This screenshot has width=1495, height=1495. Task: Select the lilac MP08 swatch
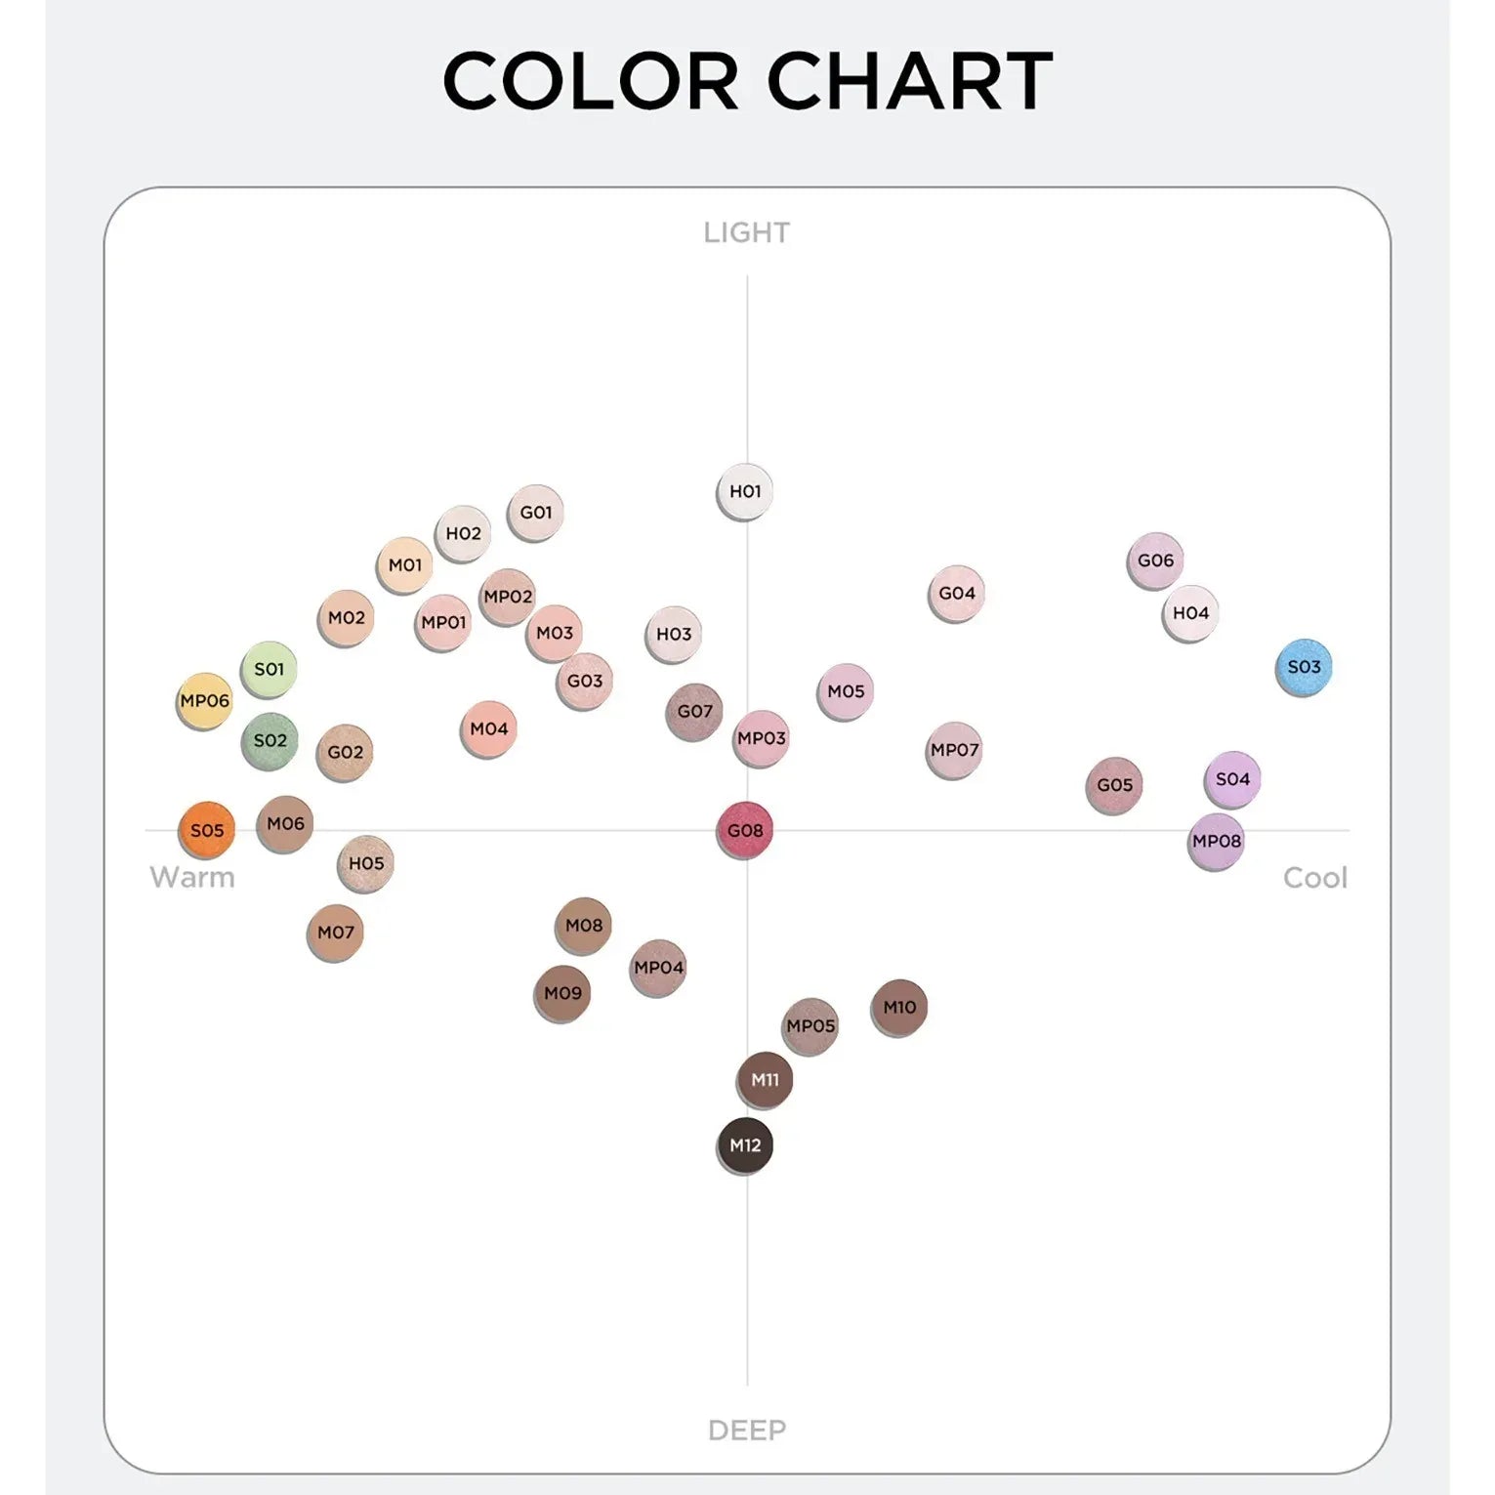[1216, 841]
